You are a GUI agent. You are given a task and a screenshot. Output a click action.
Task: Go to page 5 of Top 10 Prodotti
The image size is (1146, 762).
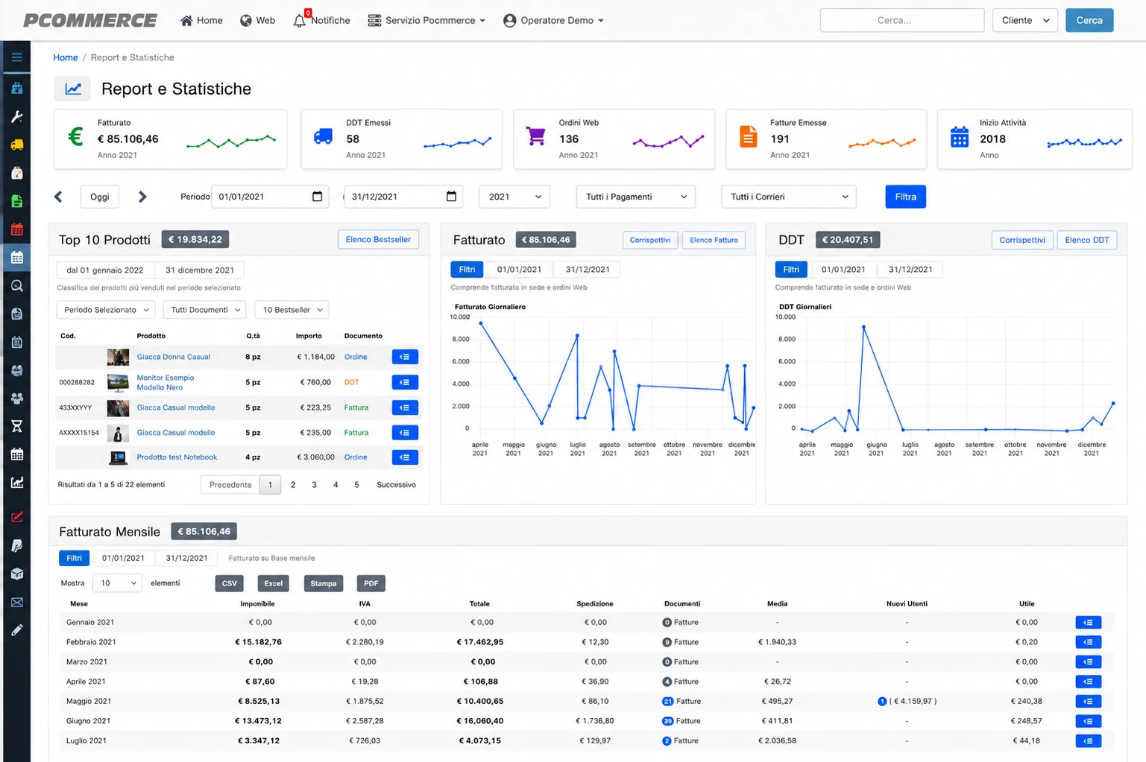pos(357,485)
